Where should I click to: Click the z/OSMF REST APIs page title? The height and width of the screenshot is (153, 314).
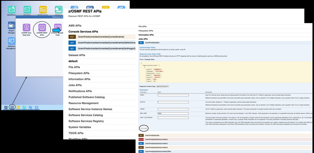[x=85, y=11]
